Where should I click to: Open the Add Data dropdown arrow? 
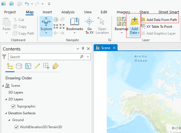point(135,32)
